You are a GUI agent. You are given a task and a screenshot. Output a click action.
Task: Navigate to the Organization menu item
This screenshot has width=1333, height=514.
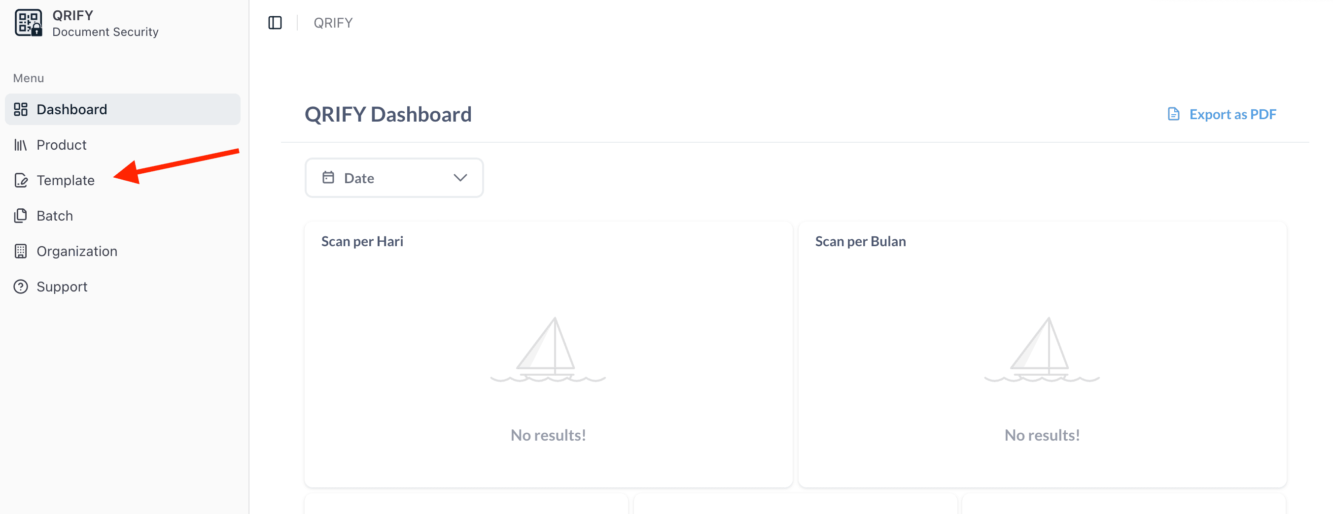coord(76,251)
